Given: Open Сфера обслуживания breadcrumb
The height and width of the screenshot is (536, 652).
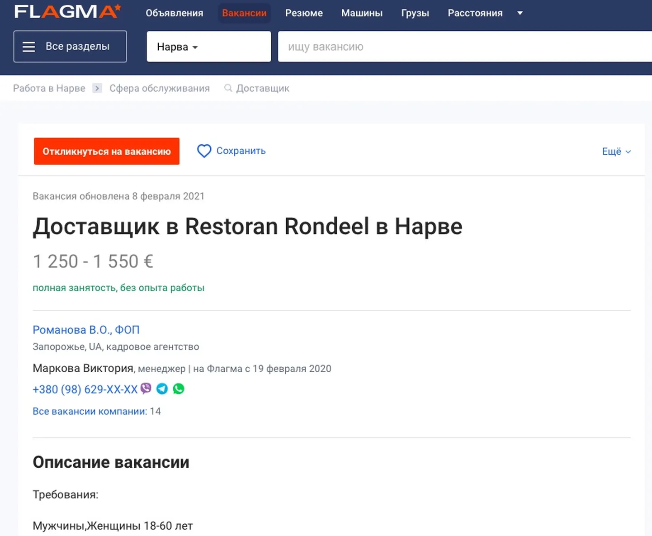Looking at the screenshot, I should pyautogui.click(x=160, y=88).
